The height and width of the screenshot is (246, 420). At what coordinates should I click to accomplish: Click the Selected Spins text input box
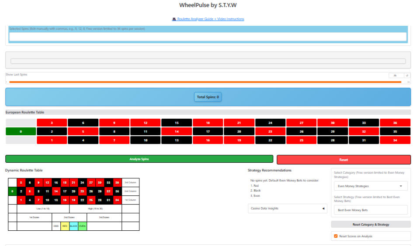(x=208, y=37)
